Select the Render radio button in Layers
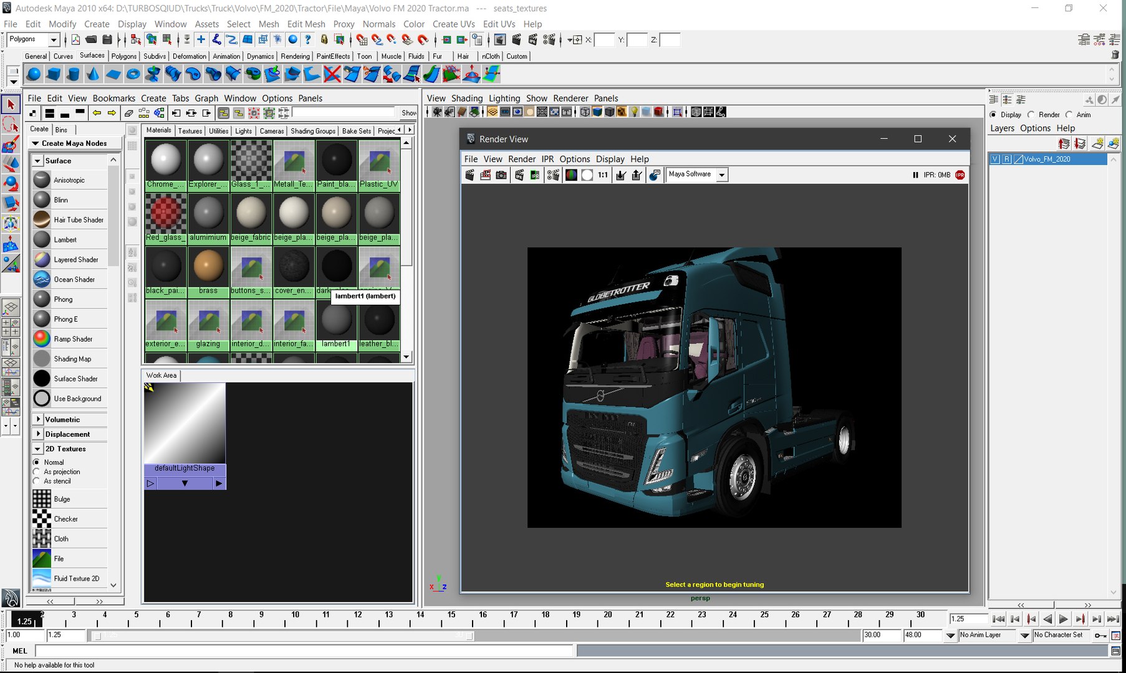Viewport: 1126px width, 673px height. [1031, 115]
